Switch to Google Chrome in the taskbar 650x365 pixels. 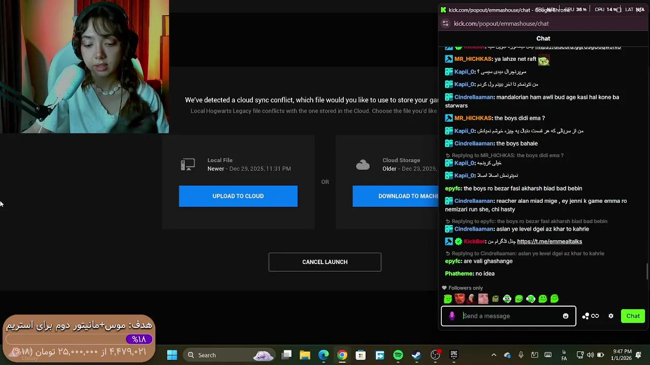click(342, 355)
